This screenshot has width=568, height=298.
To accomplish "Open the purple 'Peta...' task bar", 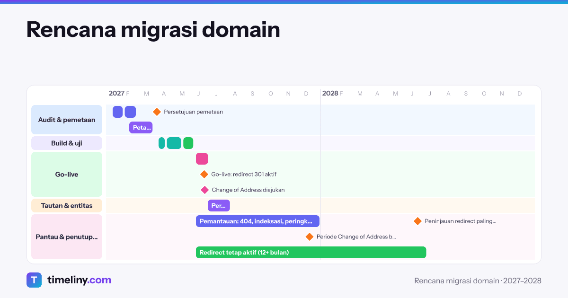I will click(x=141, y=127).
